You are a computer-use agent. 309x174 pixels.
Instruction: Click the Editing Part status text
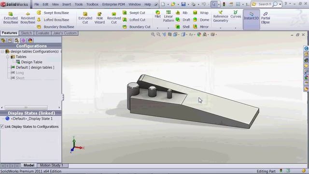[x=266, y=171]
